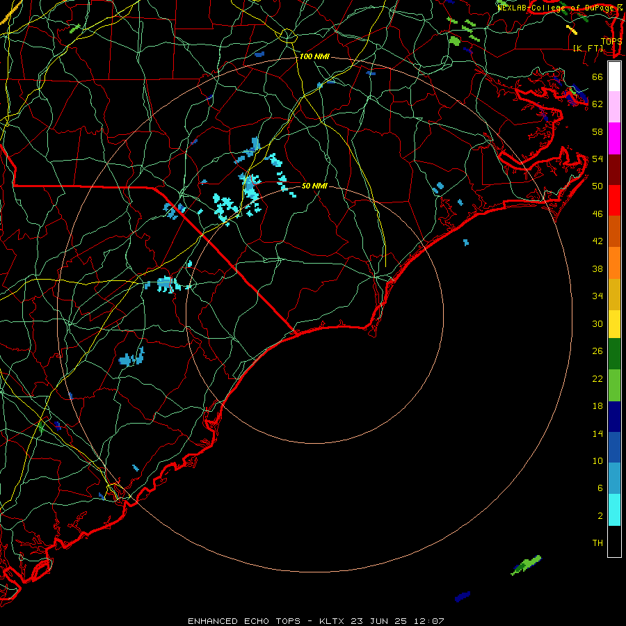626x626 pixels.
Task: Click the "14" scale label
Action: click(597, 433)
